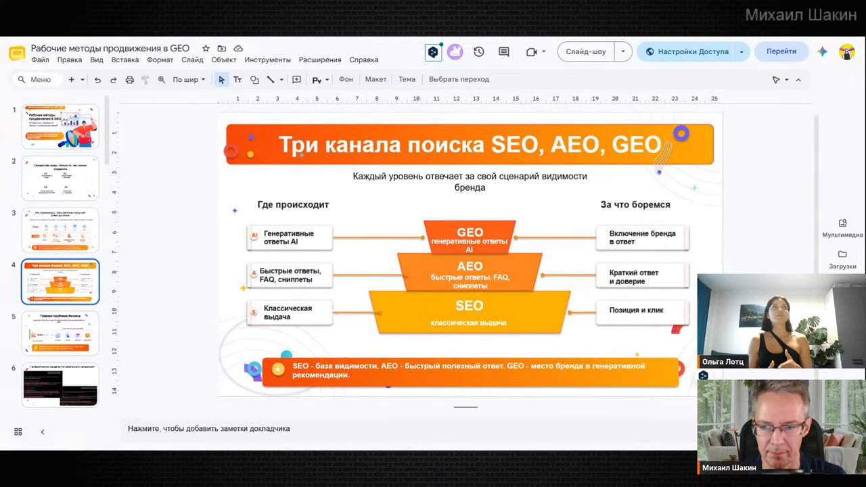The image size is (866, 487).
Task: Select slide 6 thumbnail in filmstrip
Action: (x=60, y=385)
